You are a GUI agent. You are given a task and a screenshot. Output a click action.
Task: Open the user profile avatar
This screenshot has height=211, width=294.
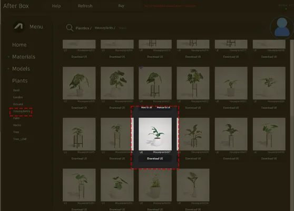[x=282, y=27]
